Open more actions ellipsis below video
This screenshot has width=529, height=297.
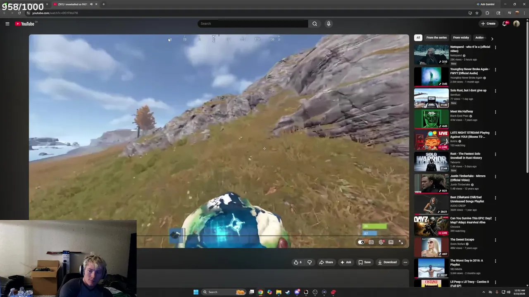[405, 262]
